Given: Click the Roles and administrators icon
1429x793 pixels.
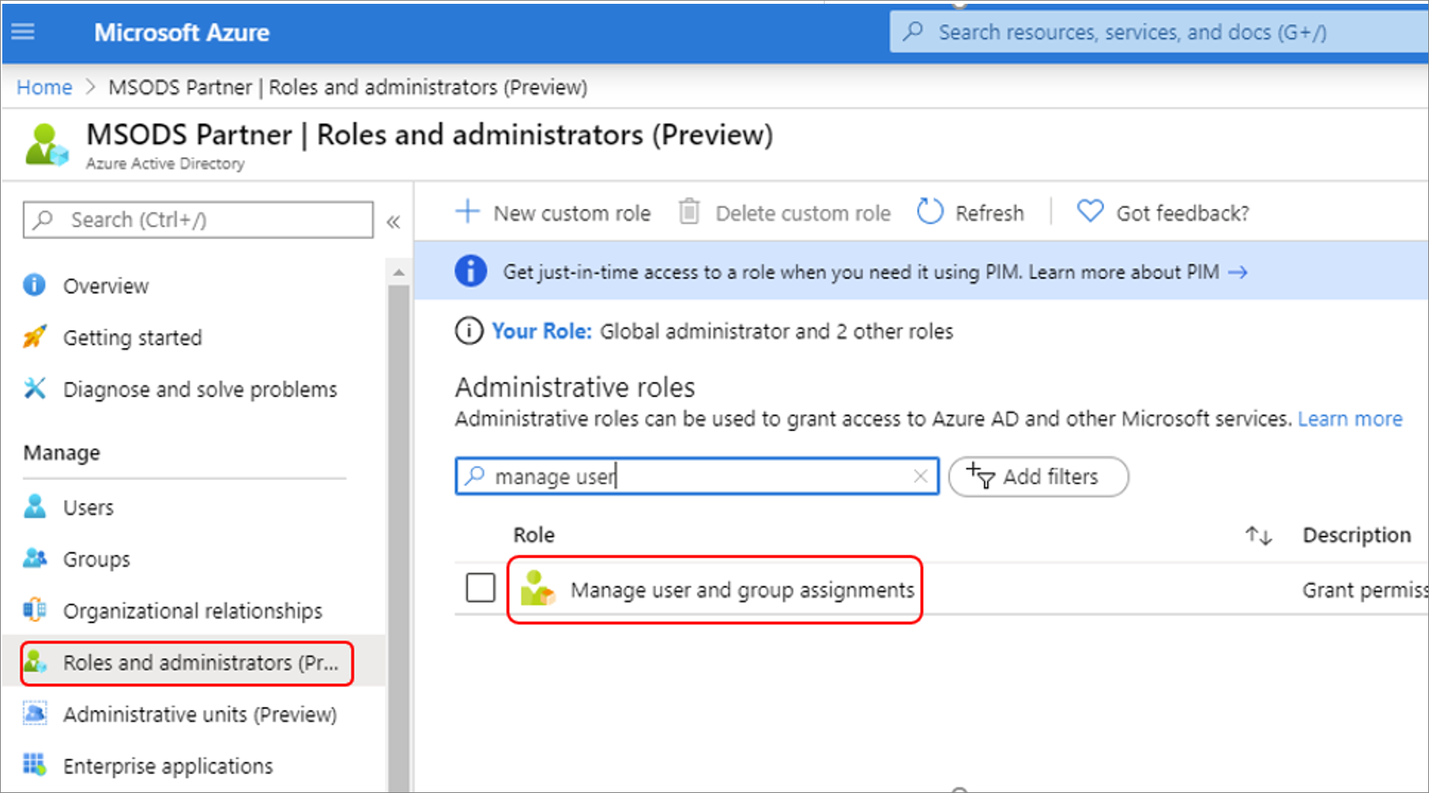Looking at the screenshot, I should point(35,662).
